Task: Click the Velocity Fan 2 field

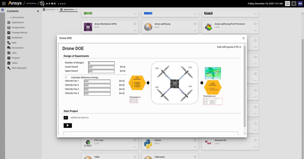Action: (x=97, y=85)
